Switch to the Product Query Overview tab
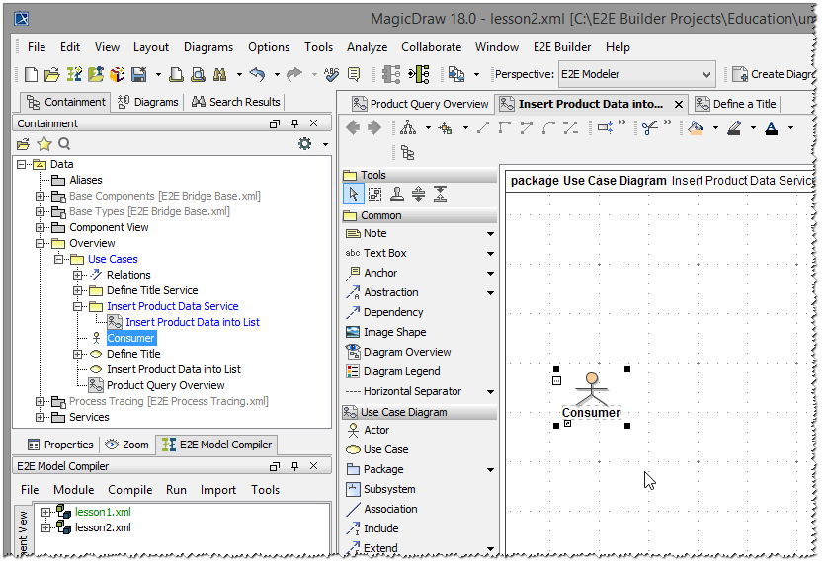The height and width of the screenshot is (567, 826). point(419,104)
